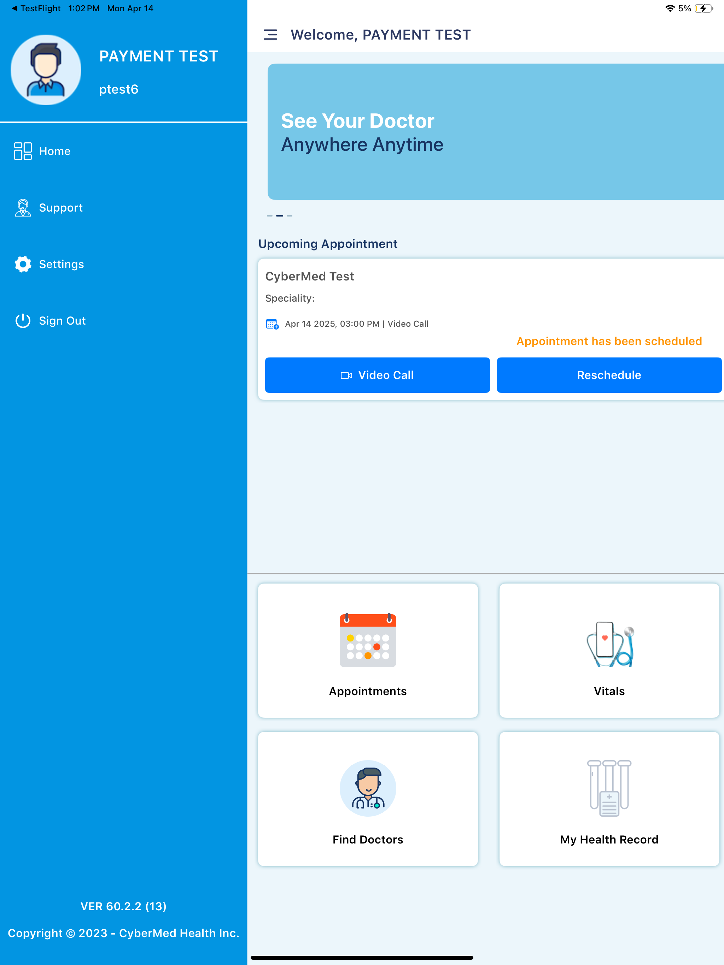The height and width of the screenshot is (965, 724).
Task: Open the profile avatar picture
Action: coord(46,70)
